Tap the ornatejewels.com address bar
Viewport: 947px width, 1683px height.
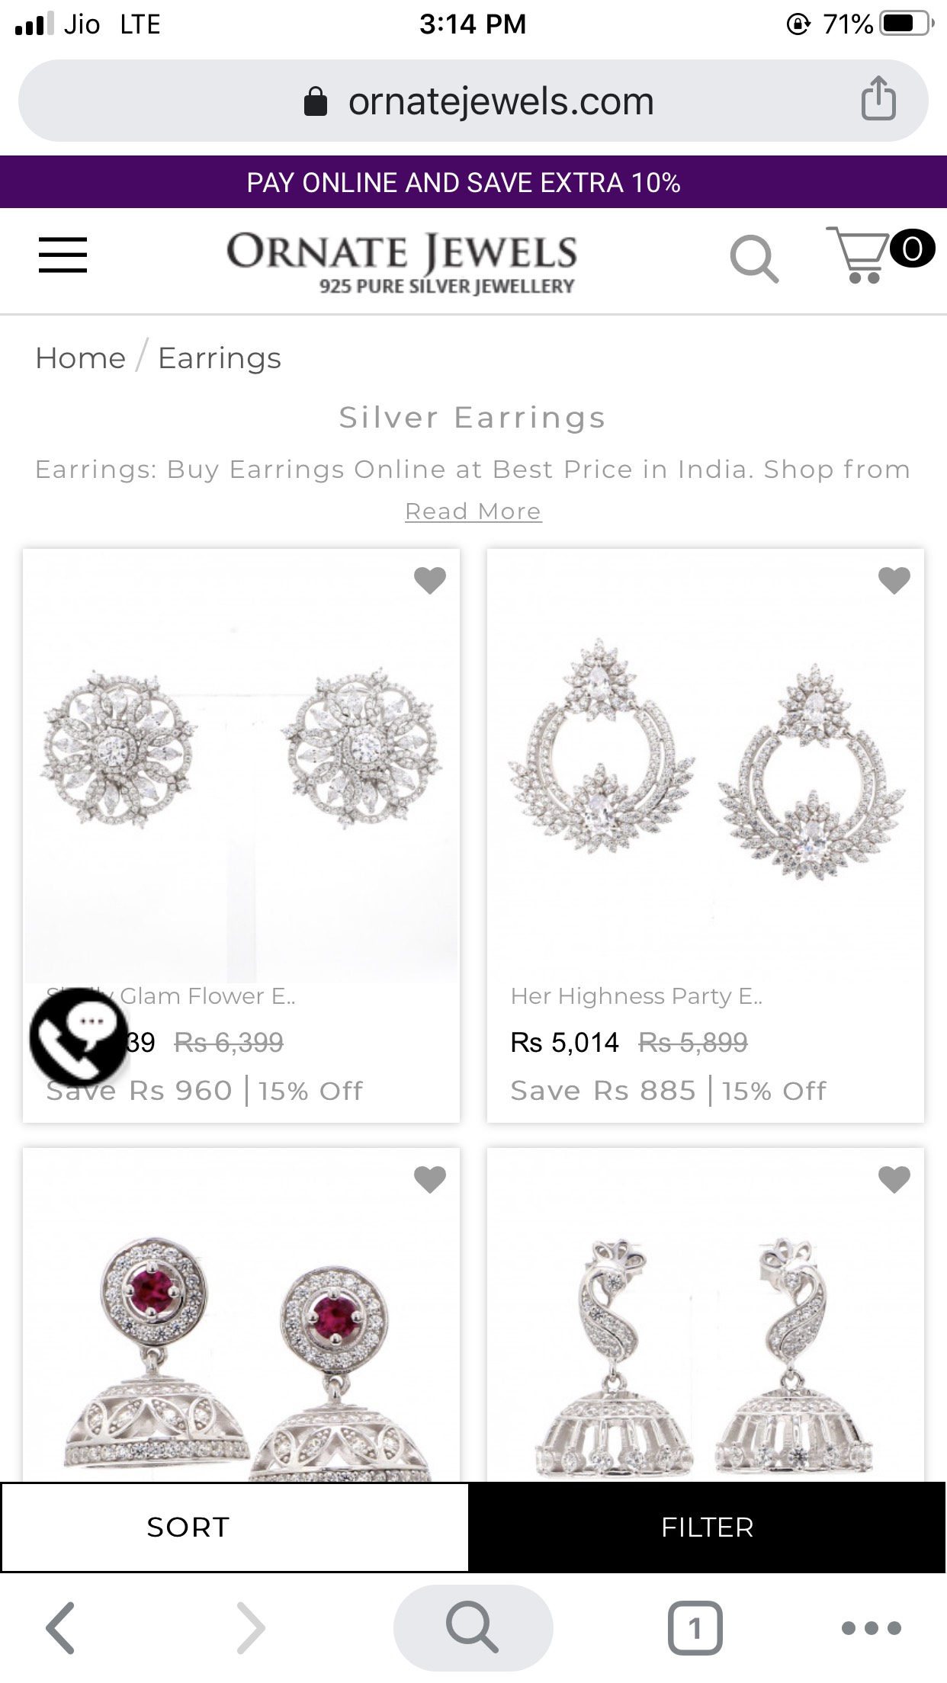click(x=473, y=101)
